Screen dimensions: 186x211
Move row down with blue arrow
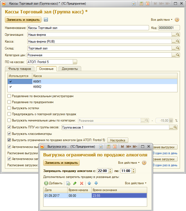point(96,183)
